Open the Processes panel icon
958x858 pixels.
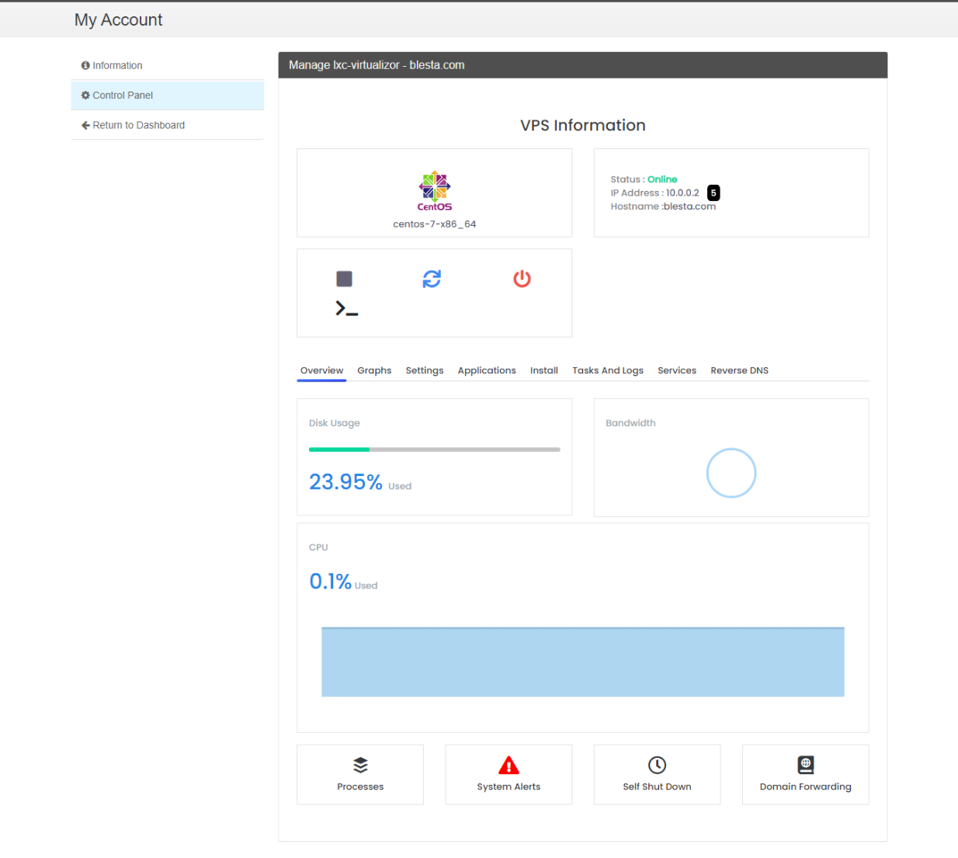click(359, 764)
